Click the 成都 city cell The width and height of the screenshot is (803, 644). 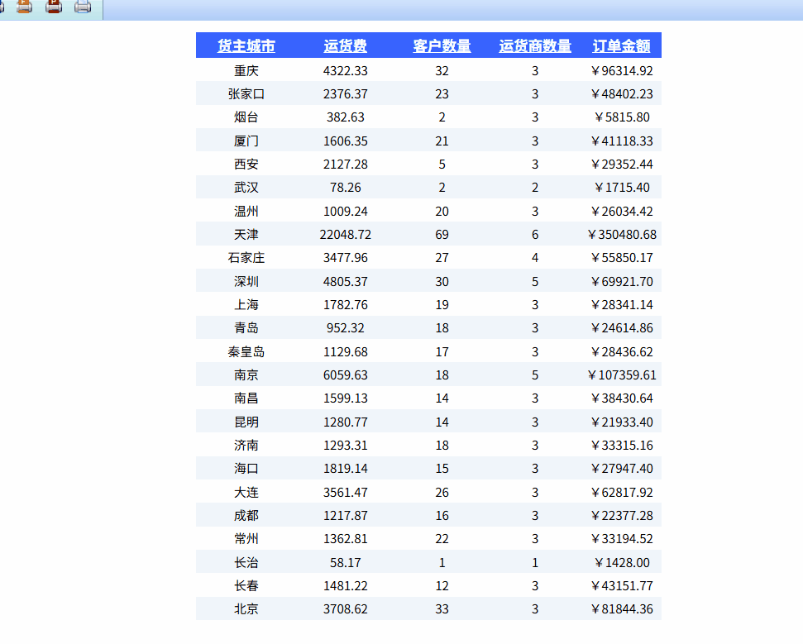pos(246,516)
